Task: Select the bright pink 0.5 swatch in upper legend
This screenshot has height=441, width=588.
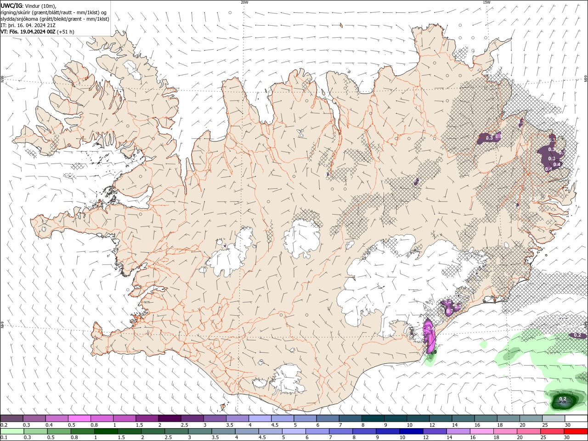Action: pos(79,418)
